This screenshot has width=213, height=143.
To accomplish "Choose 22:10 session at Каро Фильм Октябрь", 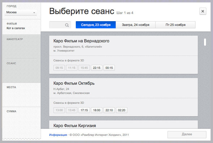I will click(109, 110).
